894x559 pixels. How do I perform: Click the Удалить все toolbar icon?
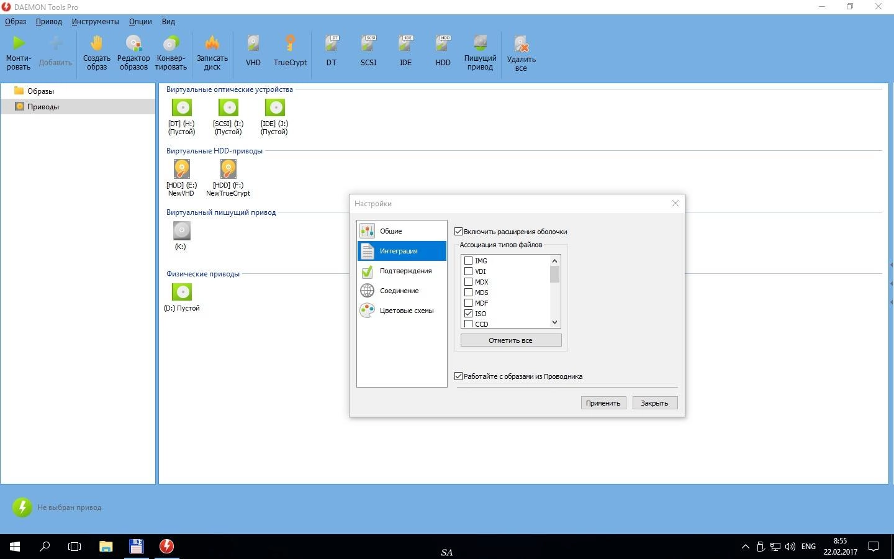[521, 44]
